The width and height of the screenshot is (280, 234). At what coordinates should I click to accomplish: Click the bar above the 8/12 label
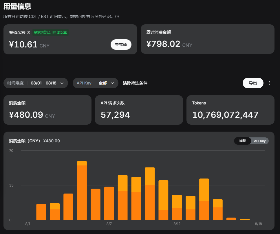click(177, 207)
